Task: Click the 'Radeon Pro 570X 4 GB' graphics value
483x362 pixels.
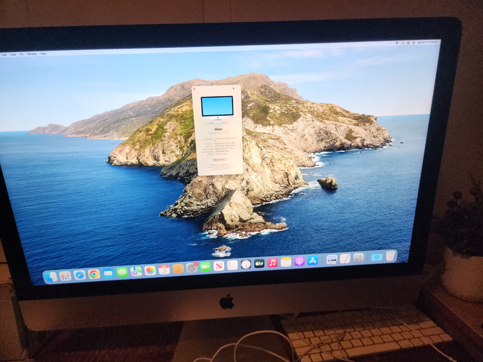Action: (225, 143)
